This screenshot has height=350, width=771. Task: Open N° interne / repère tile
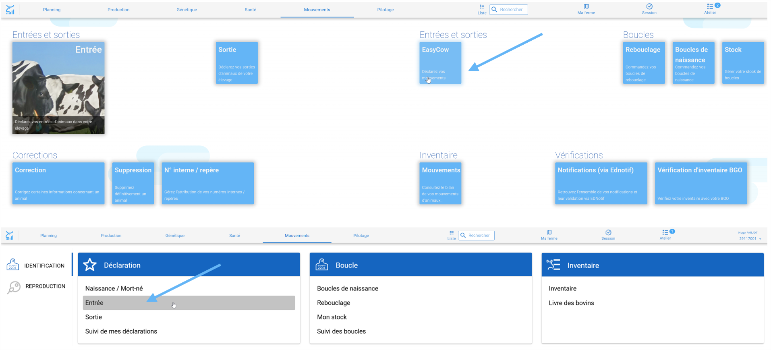pos(208,183)
